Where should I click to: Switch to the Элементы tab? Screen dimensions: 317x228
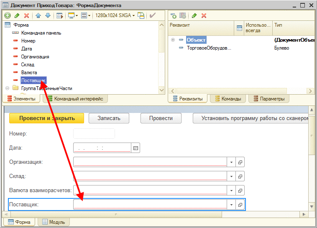tap(21, 99)
